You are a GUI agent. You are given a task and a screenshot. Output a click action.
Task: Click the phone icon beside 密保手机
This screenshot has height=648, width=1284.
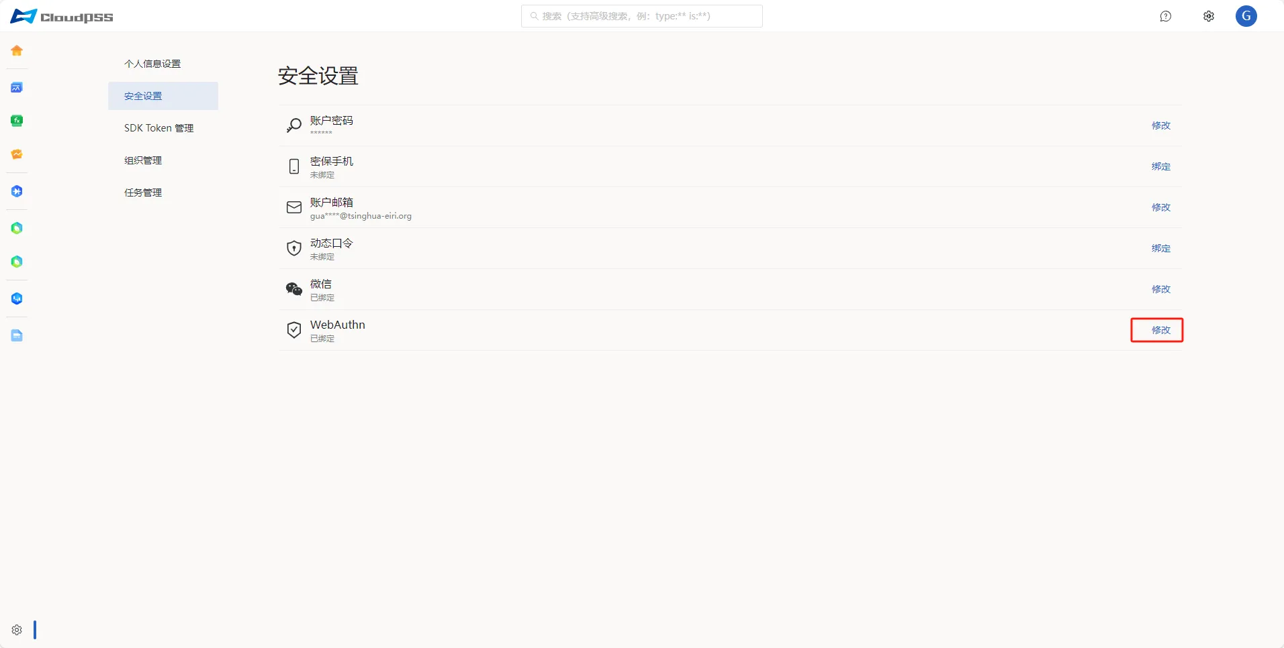pyautogui.click(x=294, y=166)
